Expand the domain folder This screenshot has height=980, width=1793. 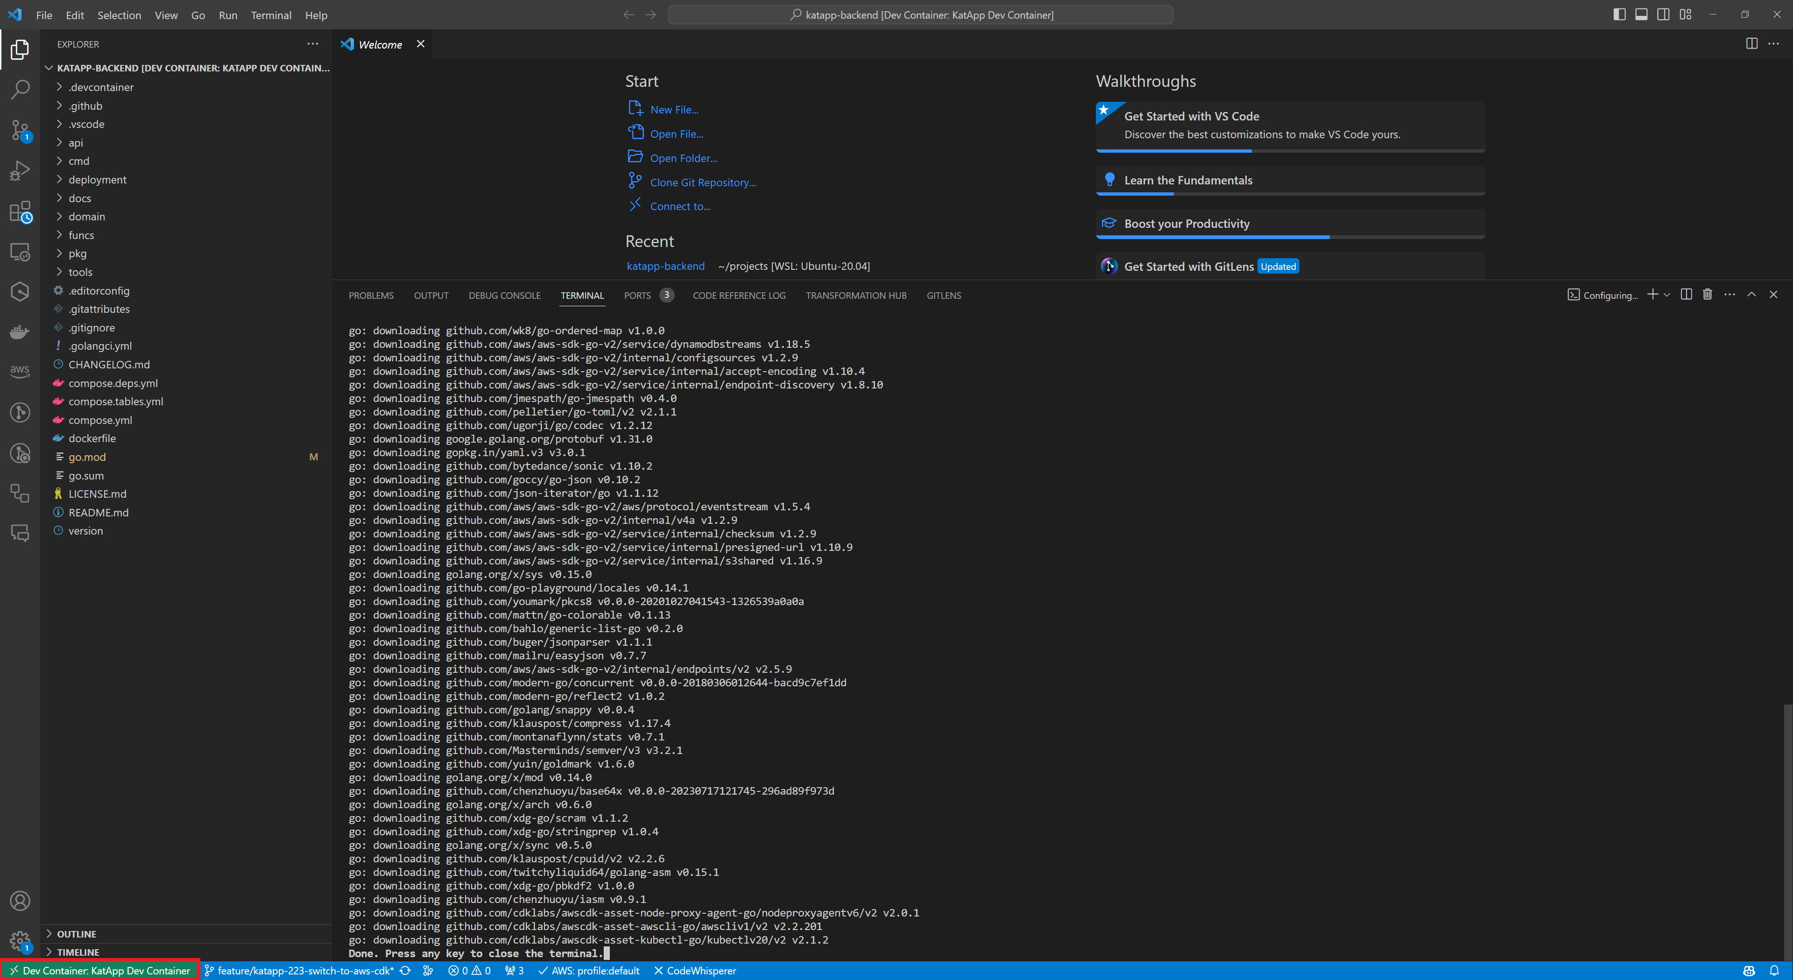pos(86,217)
